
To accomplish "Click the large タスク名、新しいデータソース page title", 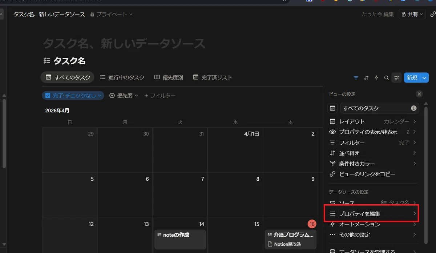I will click(x=124, y=44).
